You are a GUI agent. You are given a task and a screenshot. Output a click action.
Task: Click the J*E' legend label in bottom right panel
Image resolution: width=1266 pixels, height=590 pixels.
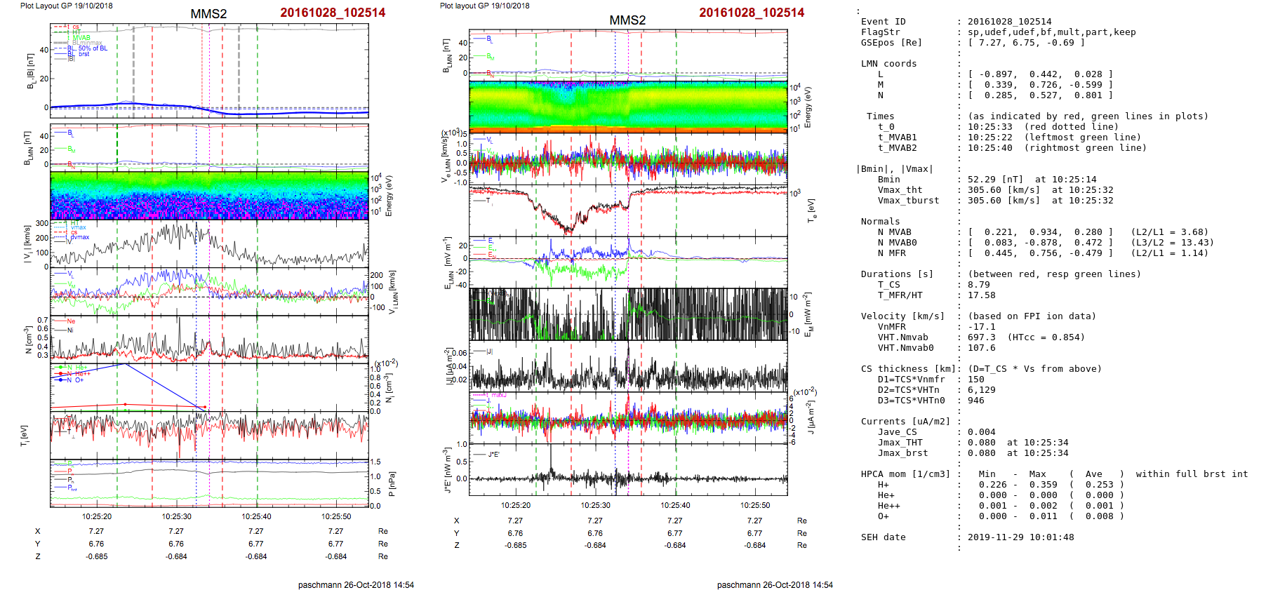(x=493, y=455)
